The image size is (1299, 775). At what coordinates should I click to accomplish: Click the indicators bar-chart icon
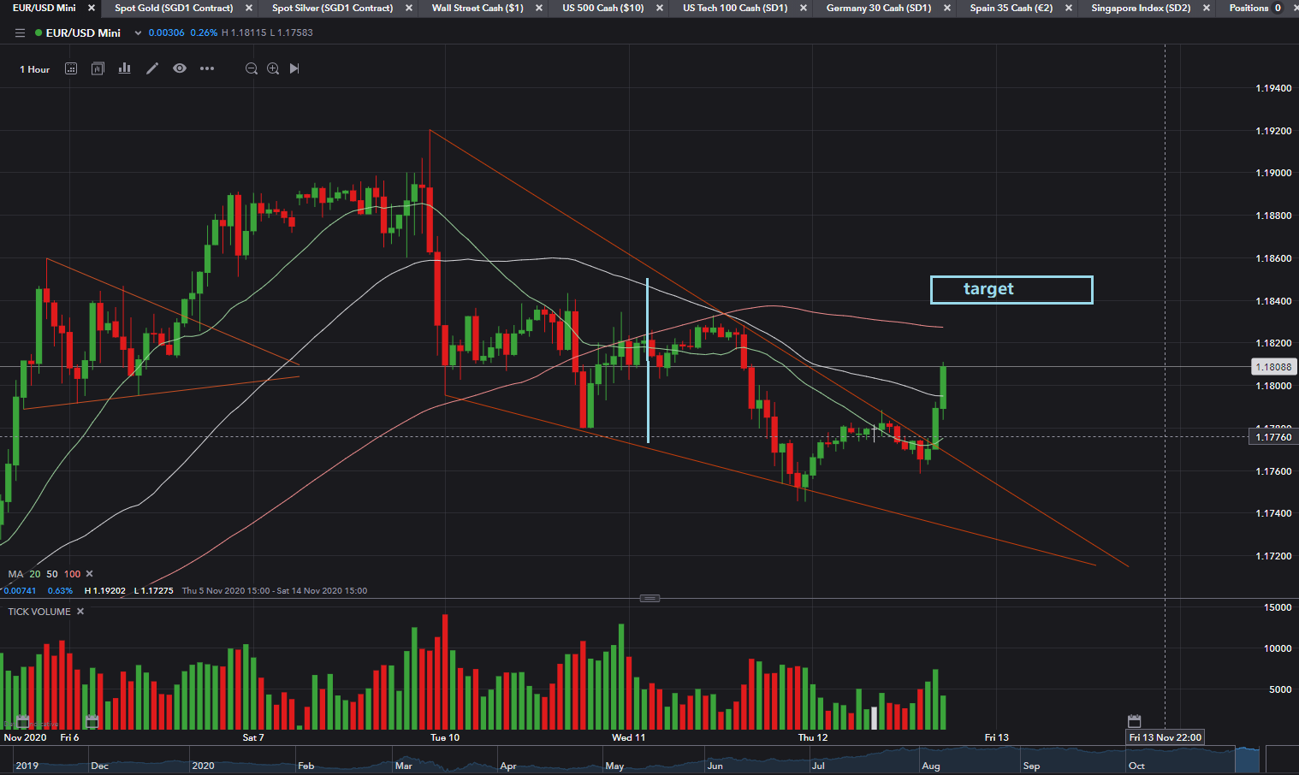pos(125,68)
